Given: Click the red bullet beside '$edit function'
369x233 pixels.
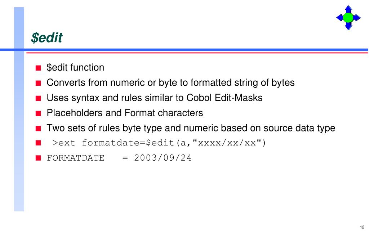Looking at the screenshot, I should click(38, 68).
